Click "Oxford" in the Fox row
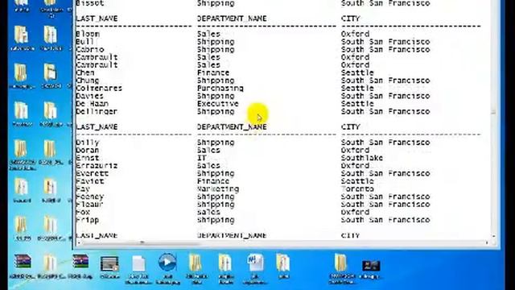Viewport: 515px width, 290px height. coord(355,212)
